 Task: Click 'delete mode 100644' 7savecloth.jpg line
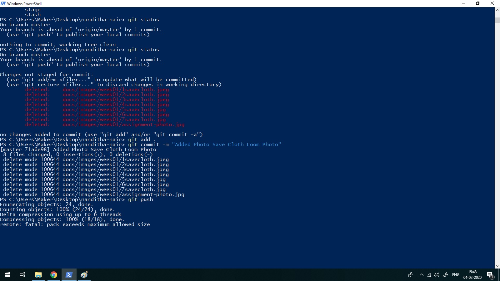pyautogui.click(x=84, y=190)
